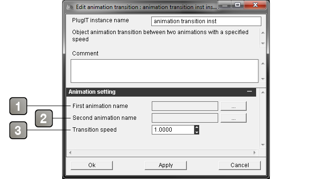Click the First animation name field
Image resolution: width=332 pixels, height=179 pixels.
(185, 106)
